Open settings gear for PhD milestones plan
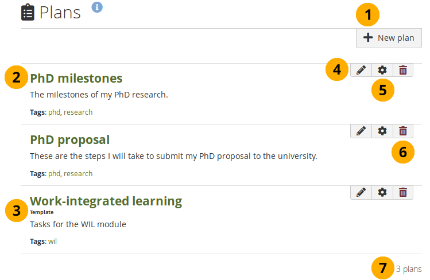430x280 pixels. [x=382, y=70]
